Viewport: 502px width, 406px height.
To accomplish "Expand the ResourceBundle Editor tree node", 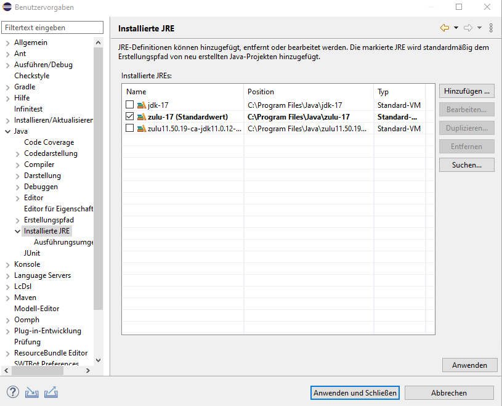I will [7, 354].
